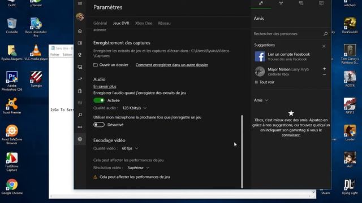This screenshot has width=362, height=203.
Task: Select the Parties icon tab at top
Action: tap(281, 3)
